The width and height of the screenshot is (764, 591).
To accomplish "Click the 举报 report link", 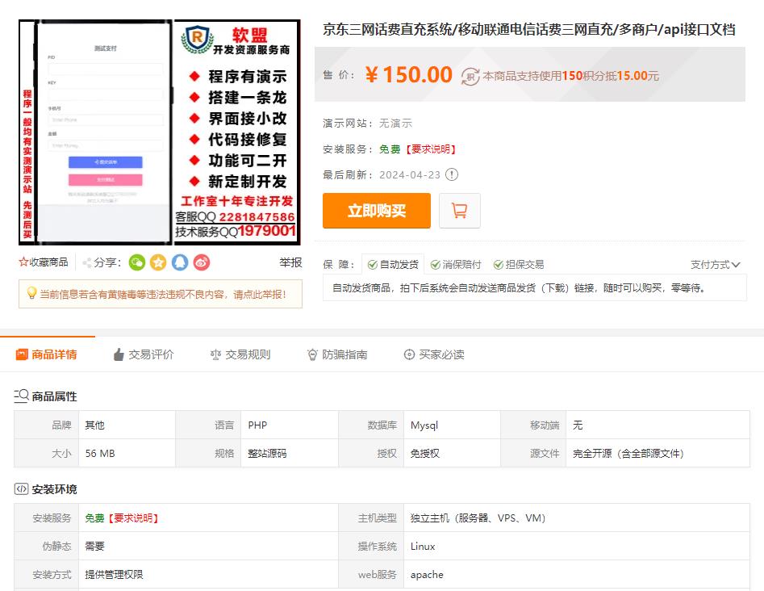I will pyautogui.click(x=290, y=262).
